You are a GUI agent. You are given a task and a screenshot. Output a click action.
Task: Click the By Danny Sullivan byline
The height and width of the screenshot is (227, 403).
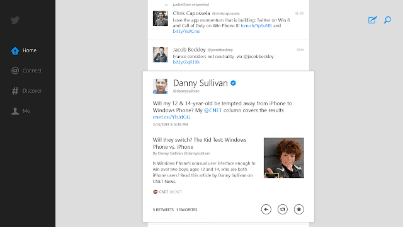tap(181, 153)
